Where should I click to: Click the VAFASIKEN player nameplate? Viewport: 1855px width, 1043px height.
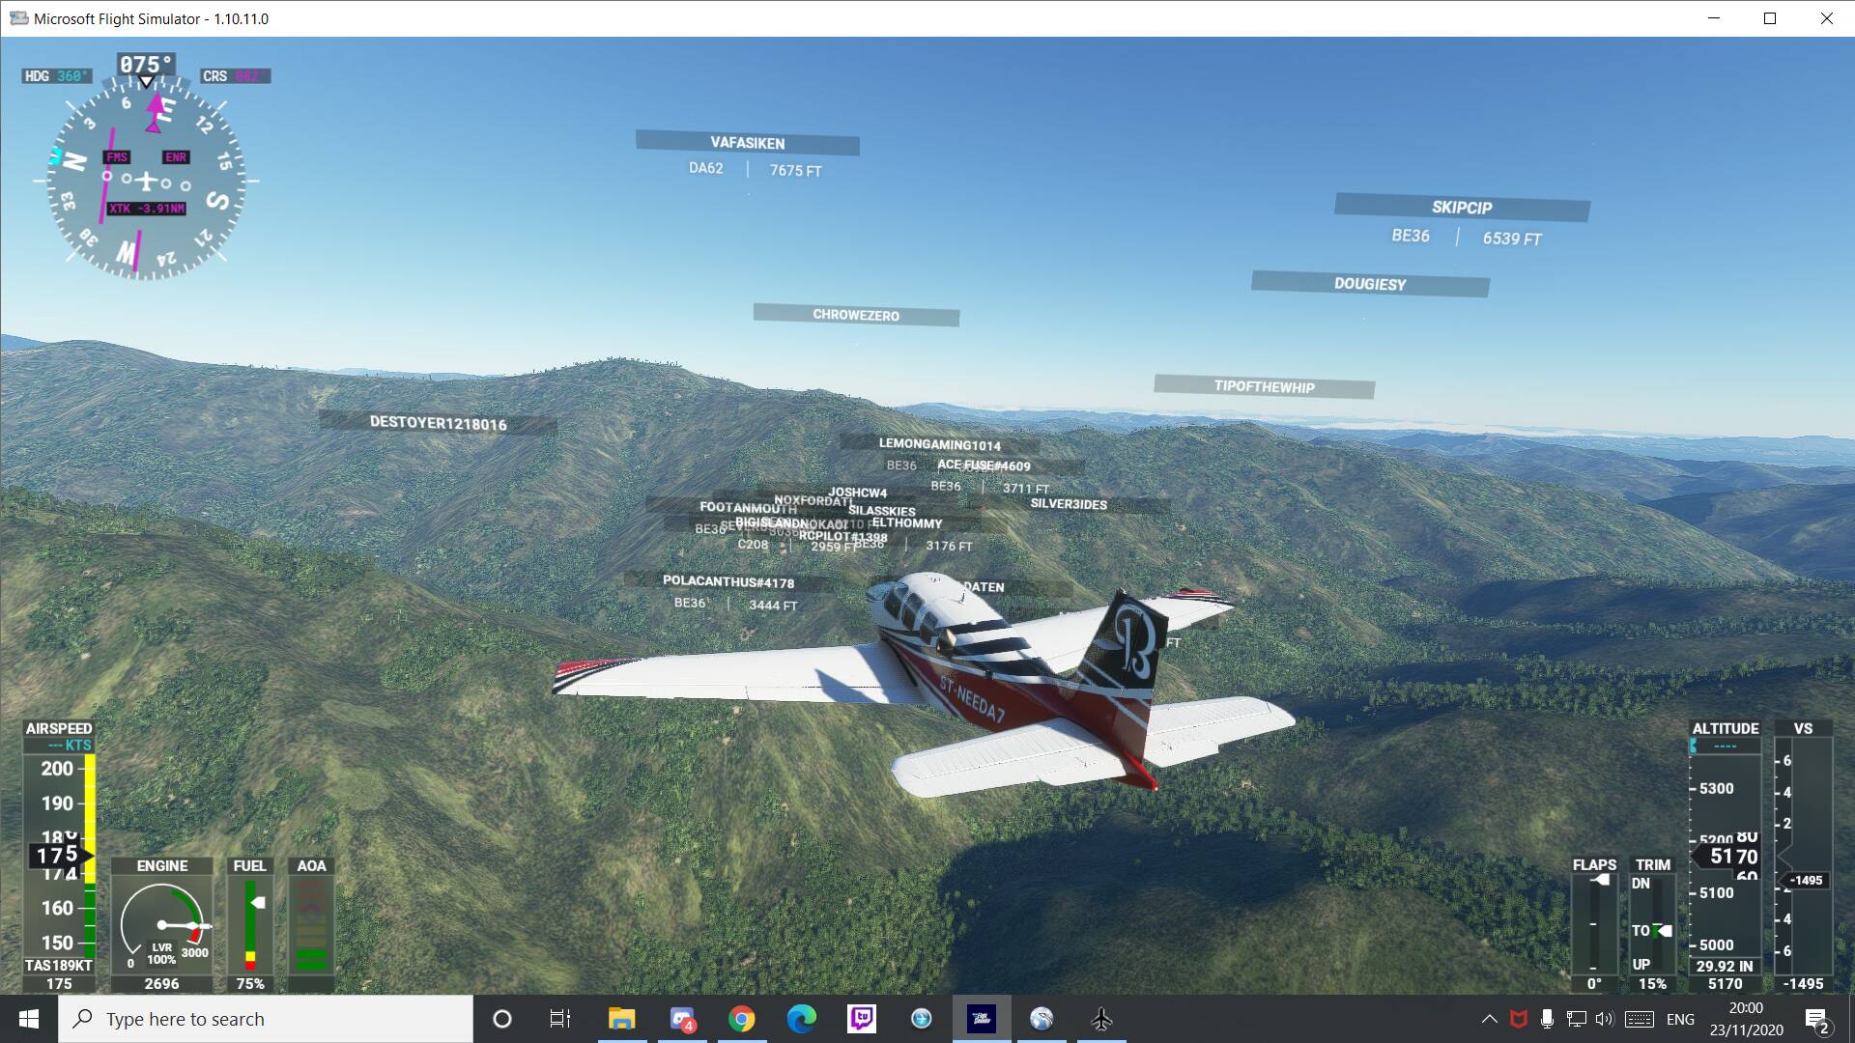(x=747, y=143)
